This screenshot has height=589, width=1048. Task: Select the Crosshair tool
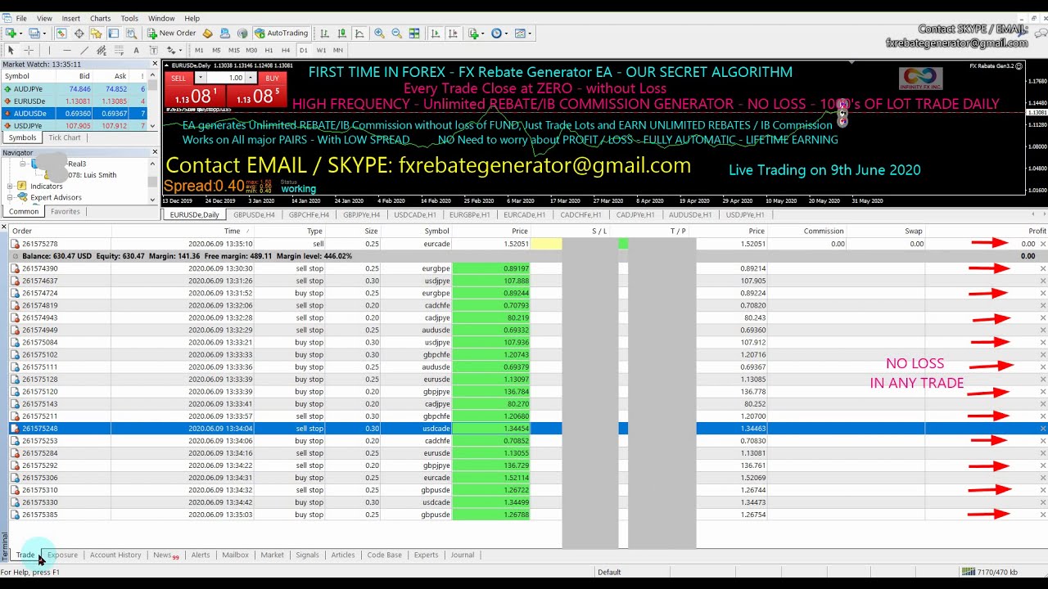coord(29,50)
